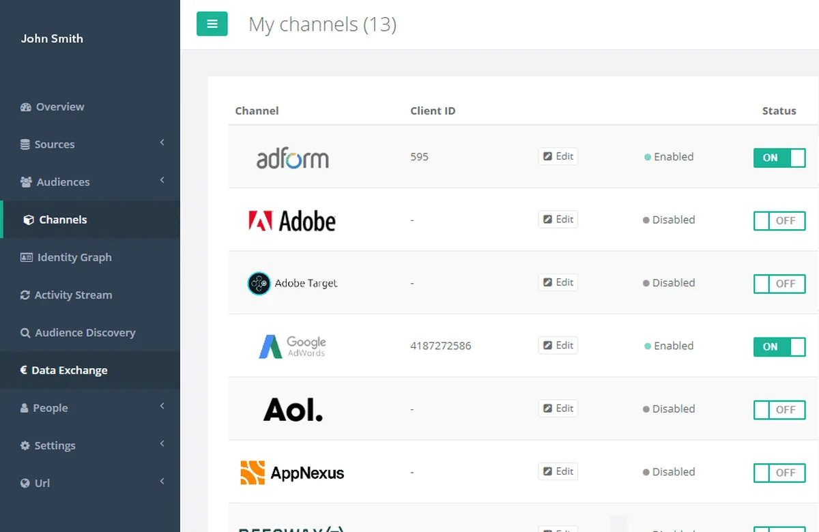Click the Channel column header

tap(257, 110)
